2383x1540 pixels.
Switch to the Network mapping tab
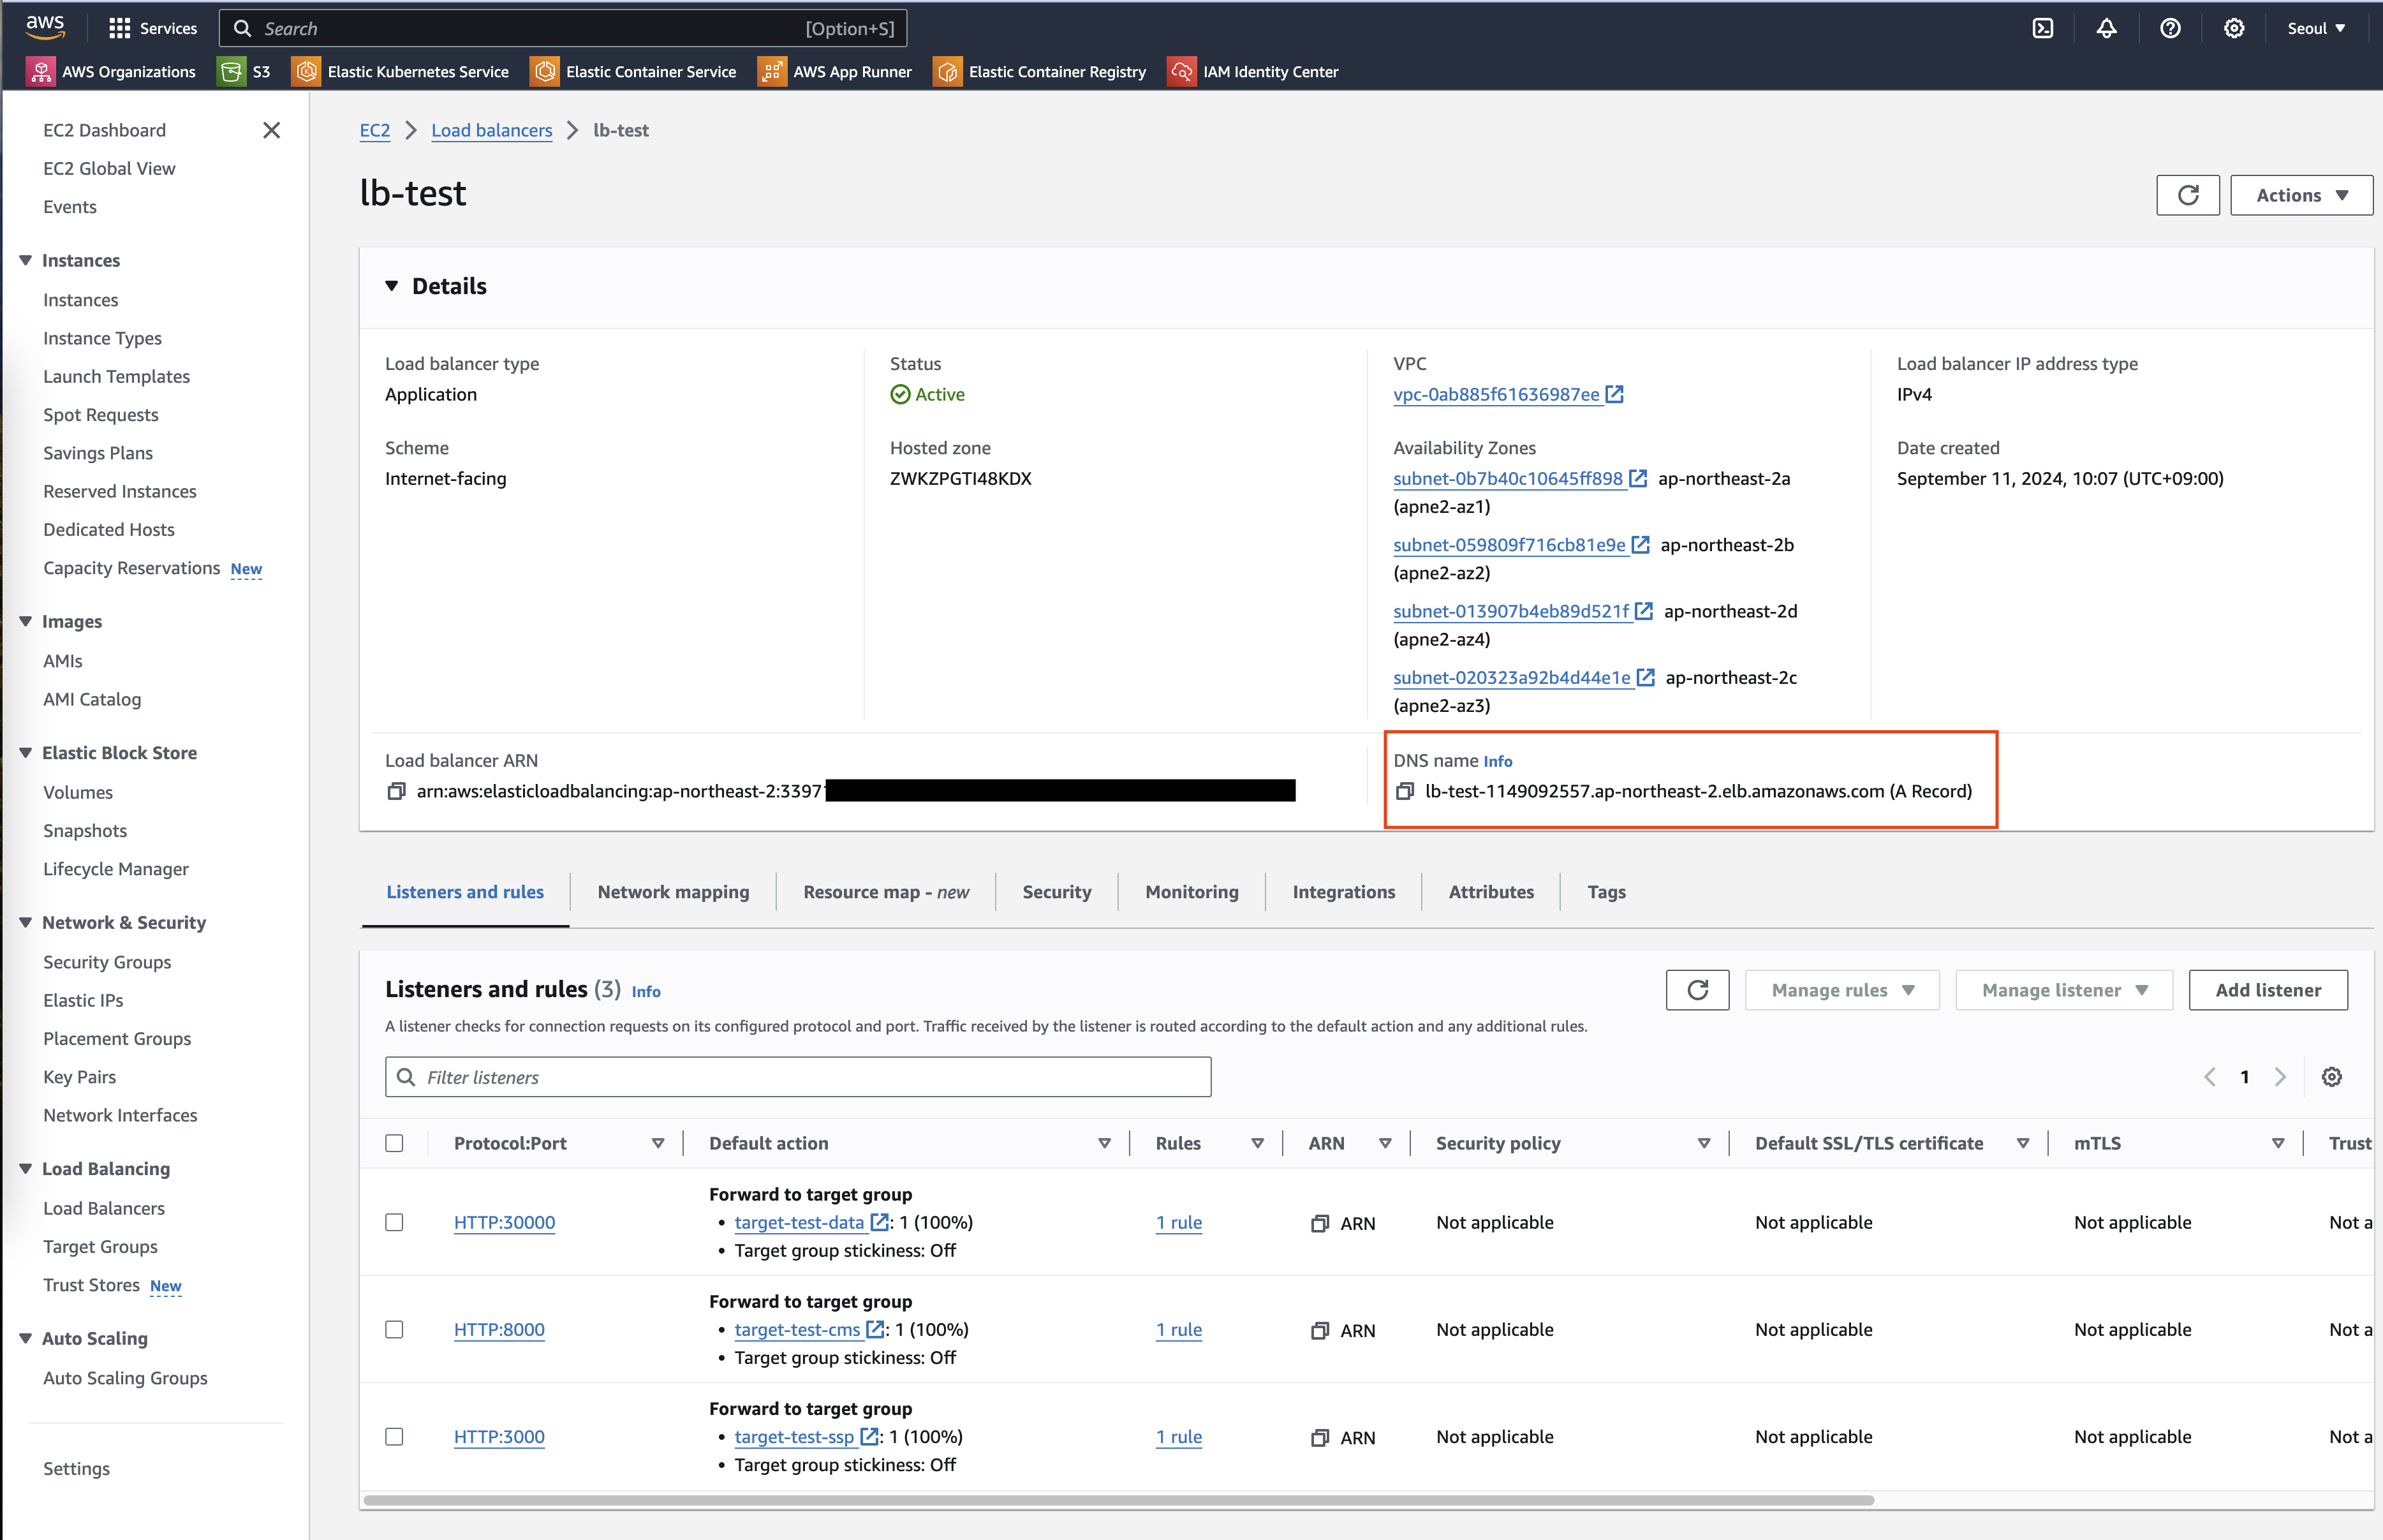[673, 892]
